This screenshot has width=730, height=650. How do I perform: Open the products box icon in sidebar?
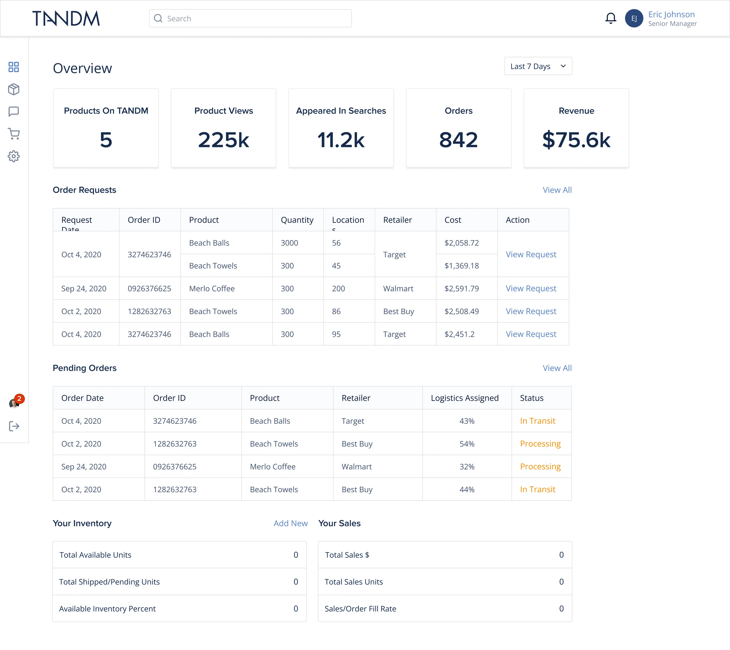pyautogui.click(x=14, y=89)
